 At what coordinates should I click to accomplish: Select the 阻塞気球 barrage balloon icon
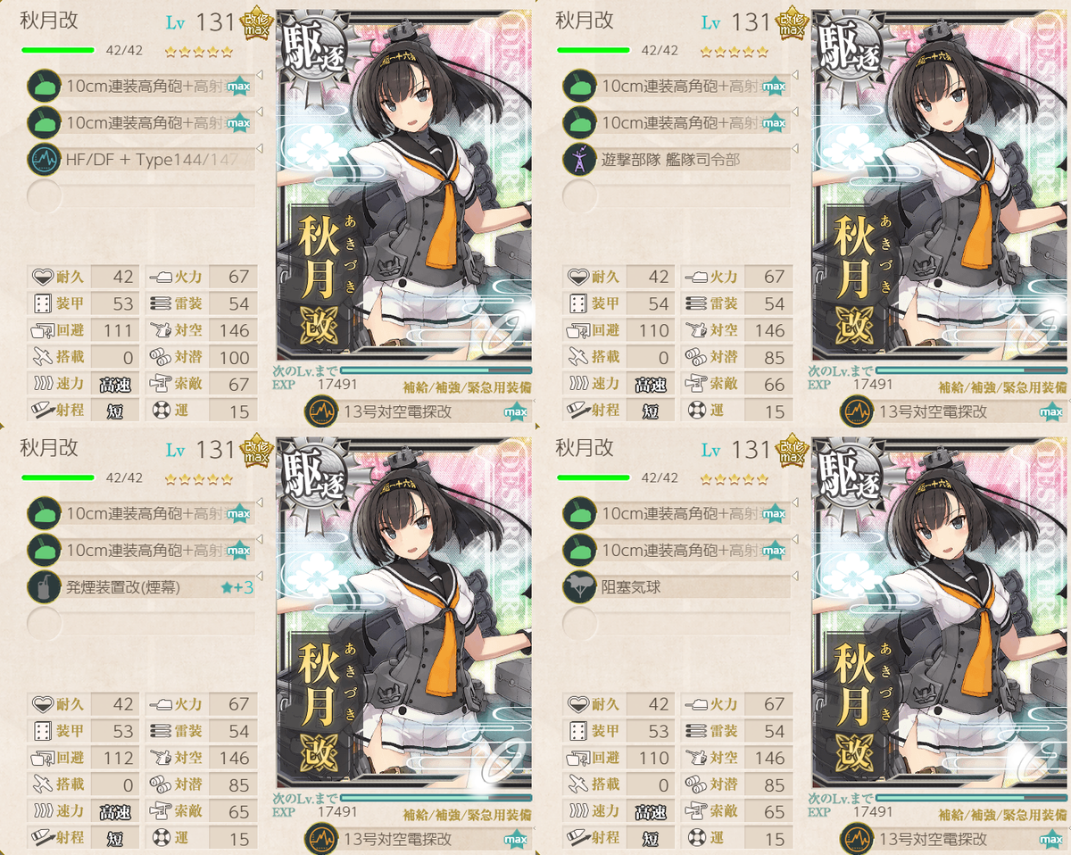[x=578, y=586]
